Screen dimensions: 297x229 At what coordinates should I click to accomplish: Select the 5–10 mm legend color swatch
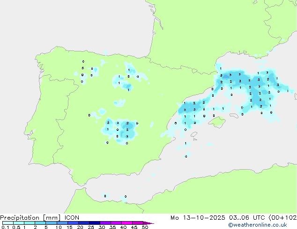pos(51,223)
